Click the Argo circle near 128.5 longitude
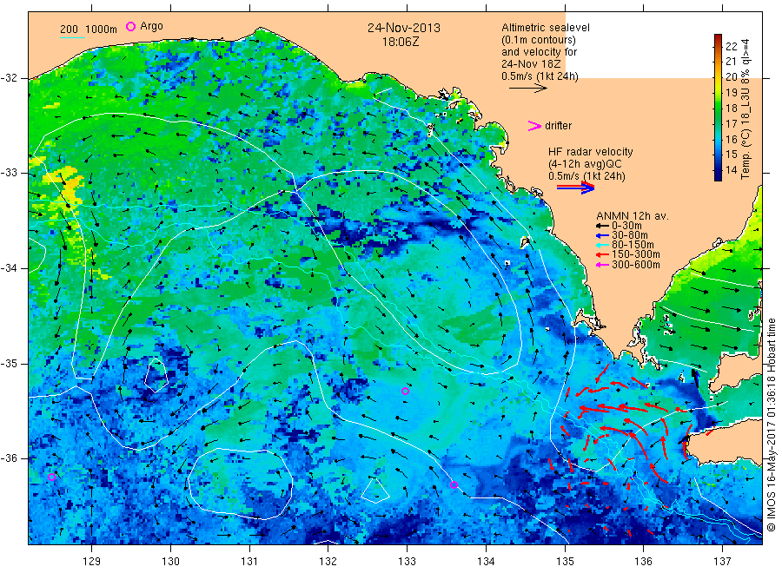This screenshot has width=782, height=573. click(x=51, y=477)
